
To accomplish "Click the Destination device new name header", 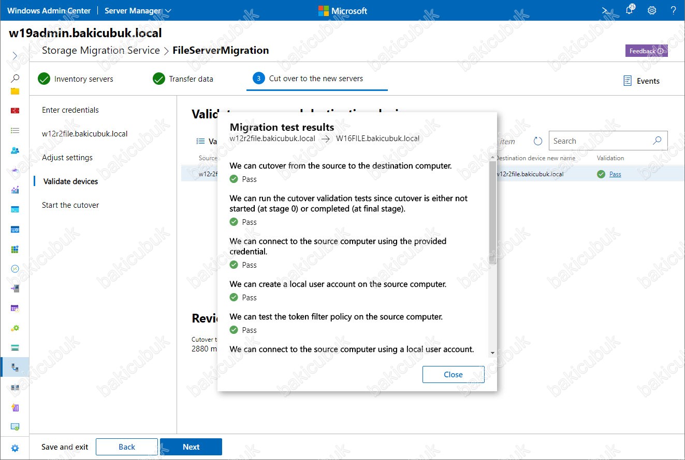I will tap(535, 158).
